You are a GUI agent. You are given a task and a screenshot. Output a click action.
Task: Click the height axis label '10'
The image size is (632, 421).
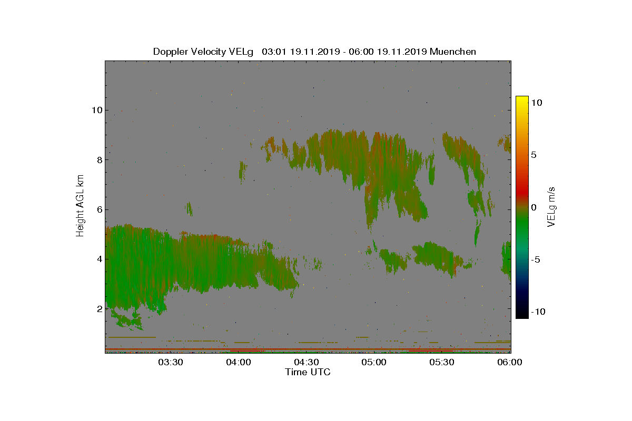click(96, 110)
